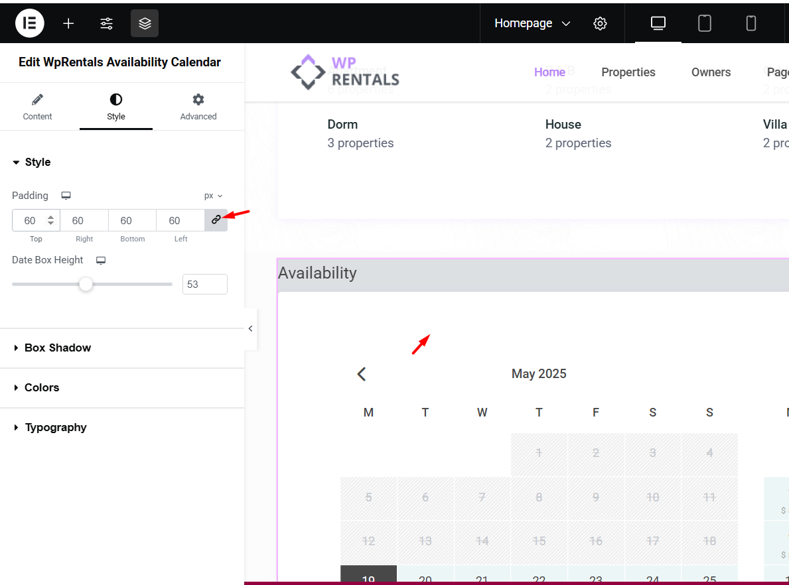Click the Properties navigation link
789x585 pixels.
pos(628,72)
